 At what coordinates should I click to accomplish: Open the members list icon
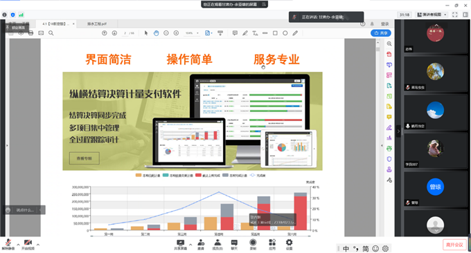[217, 244]
